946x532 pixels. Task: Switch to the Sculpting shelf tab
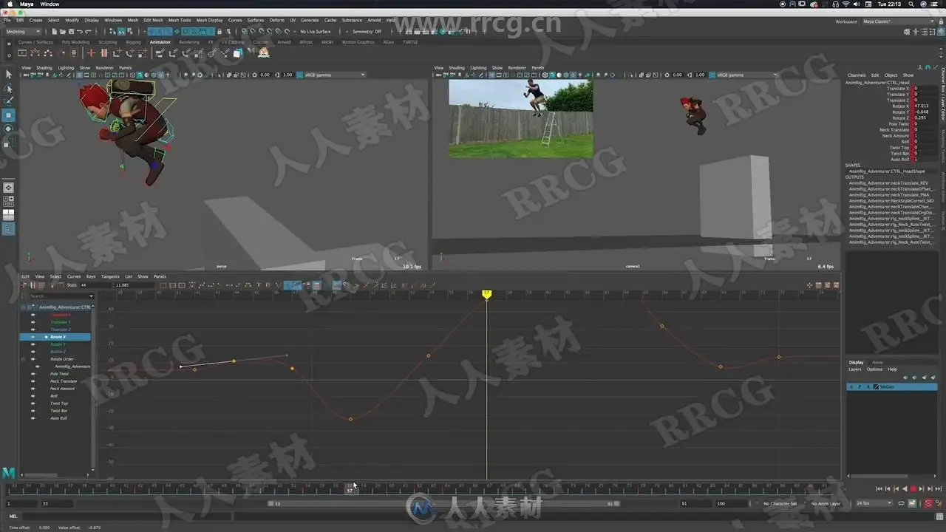click(108, 42)
